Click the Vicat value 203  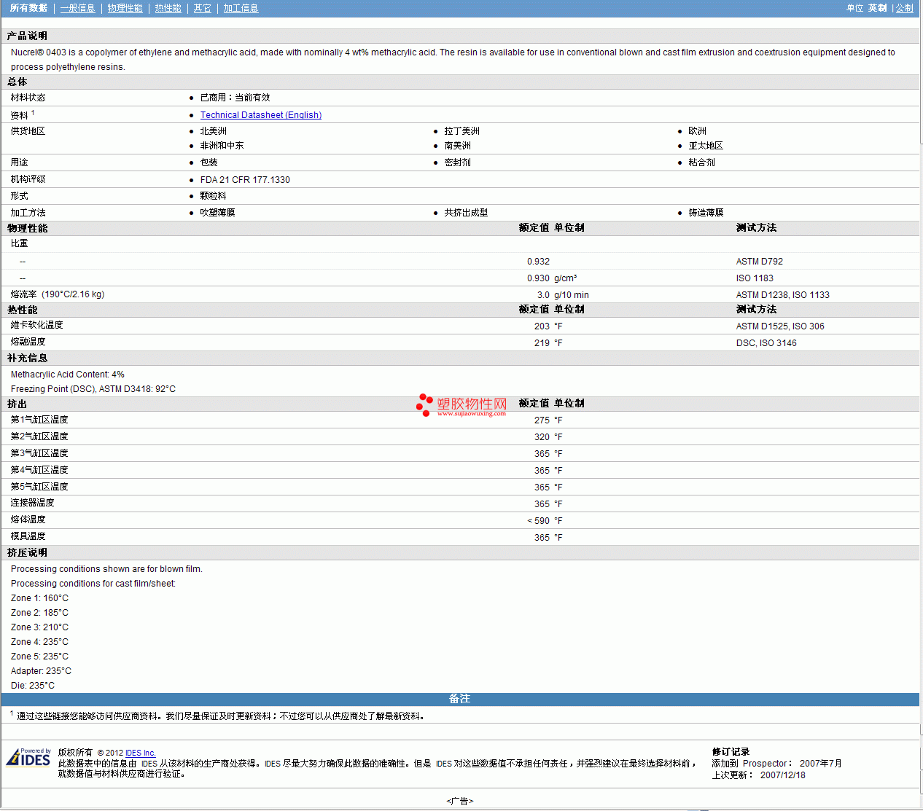pos(542,326)
